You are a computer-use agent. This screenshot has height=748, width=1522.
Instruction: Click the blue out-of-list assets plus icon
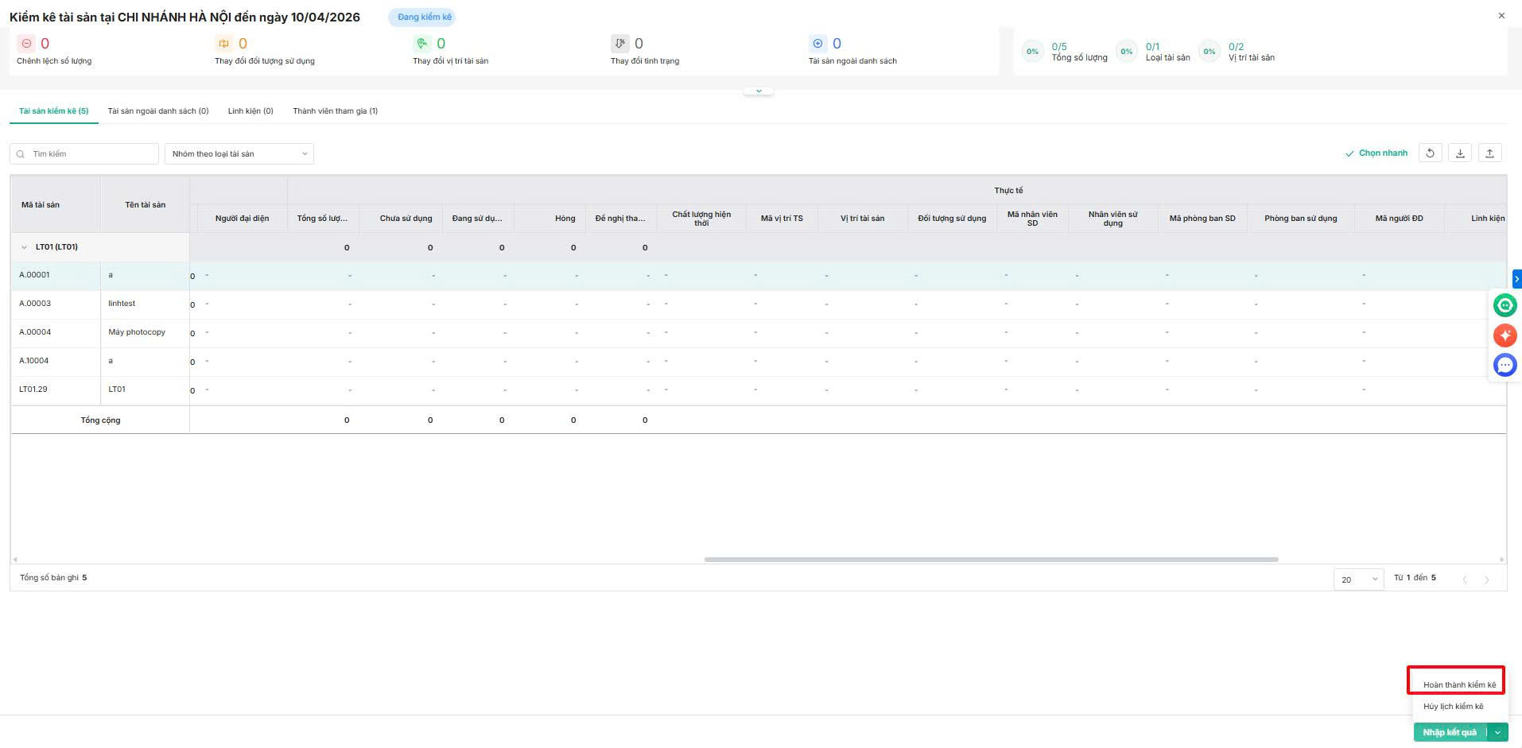tap(817, 44)
